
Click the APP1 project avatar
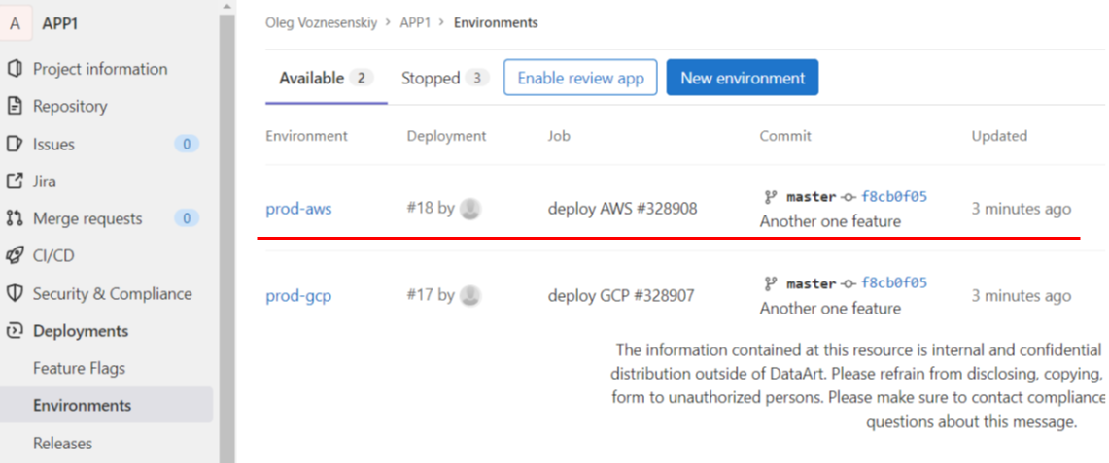click(15, 23)
